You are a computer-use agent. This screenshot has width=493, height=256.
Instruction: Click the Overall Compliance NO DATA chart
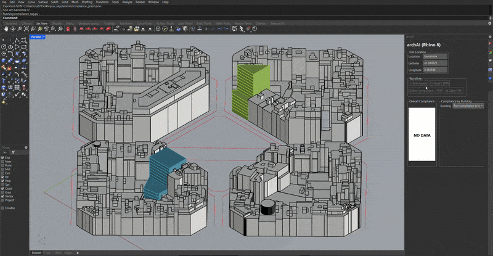point(422,134)
